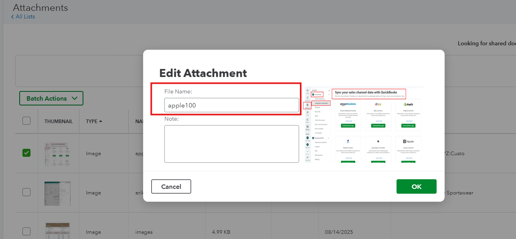This screenshot has width=516, height=239.
Task: Check the second row Image checkbox
Action: click(26, 192)
